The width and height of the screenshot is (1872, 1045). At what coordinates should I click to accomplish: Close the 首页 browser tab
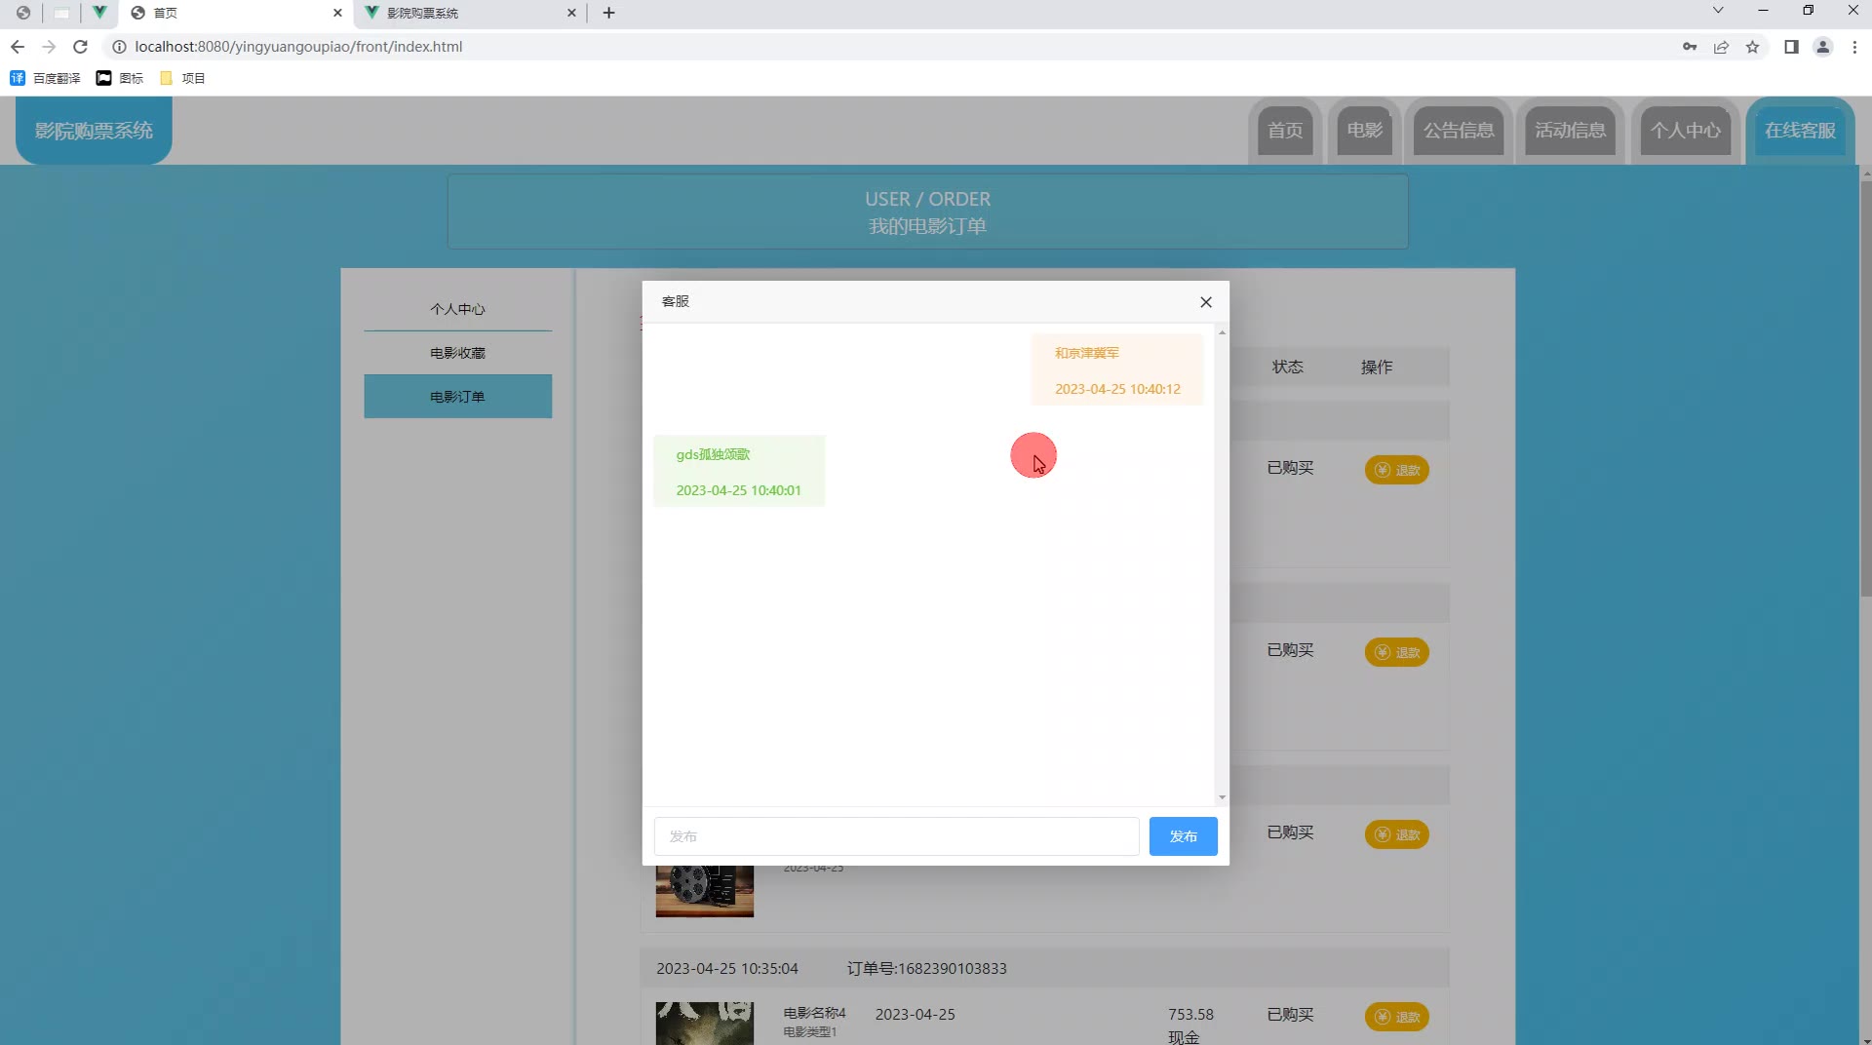tap(337, 13)
